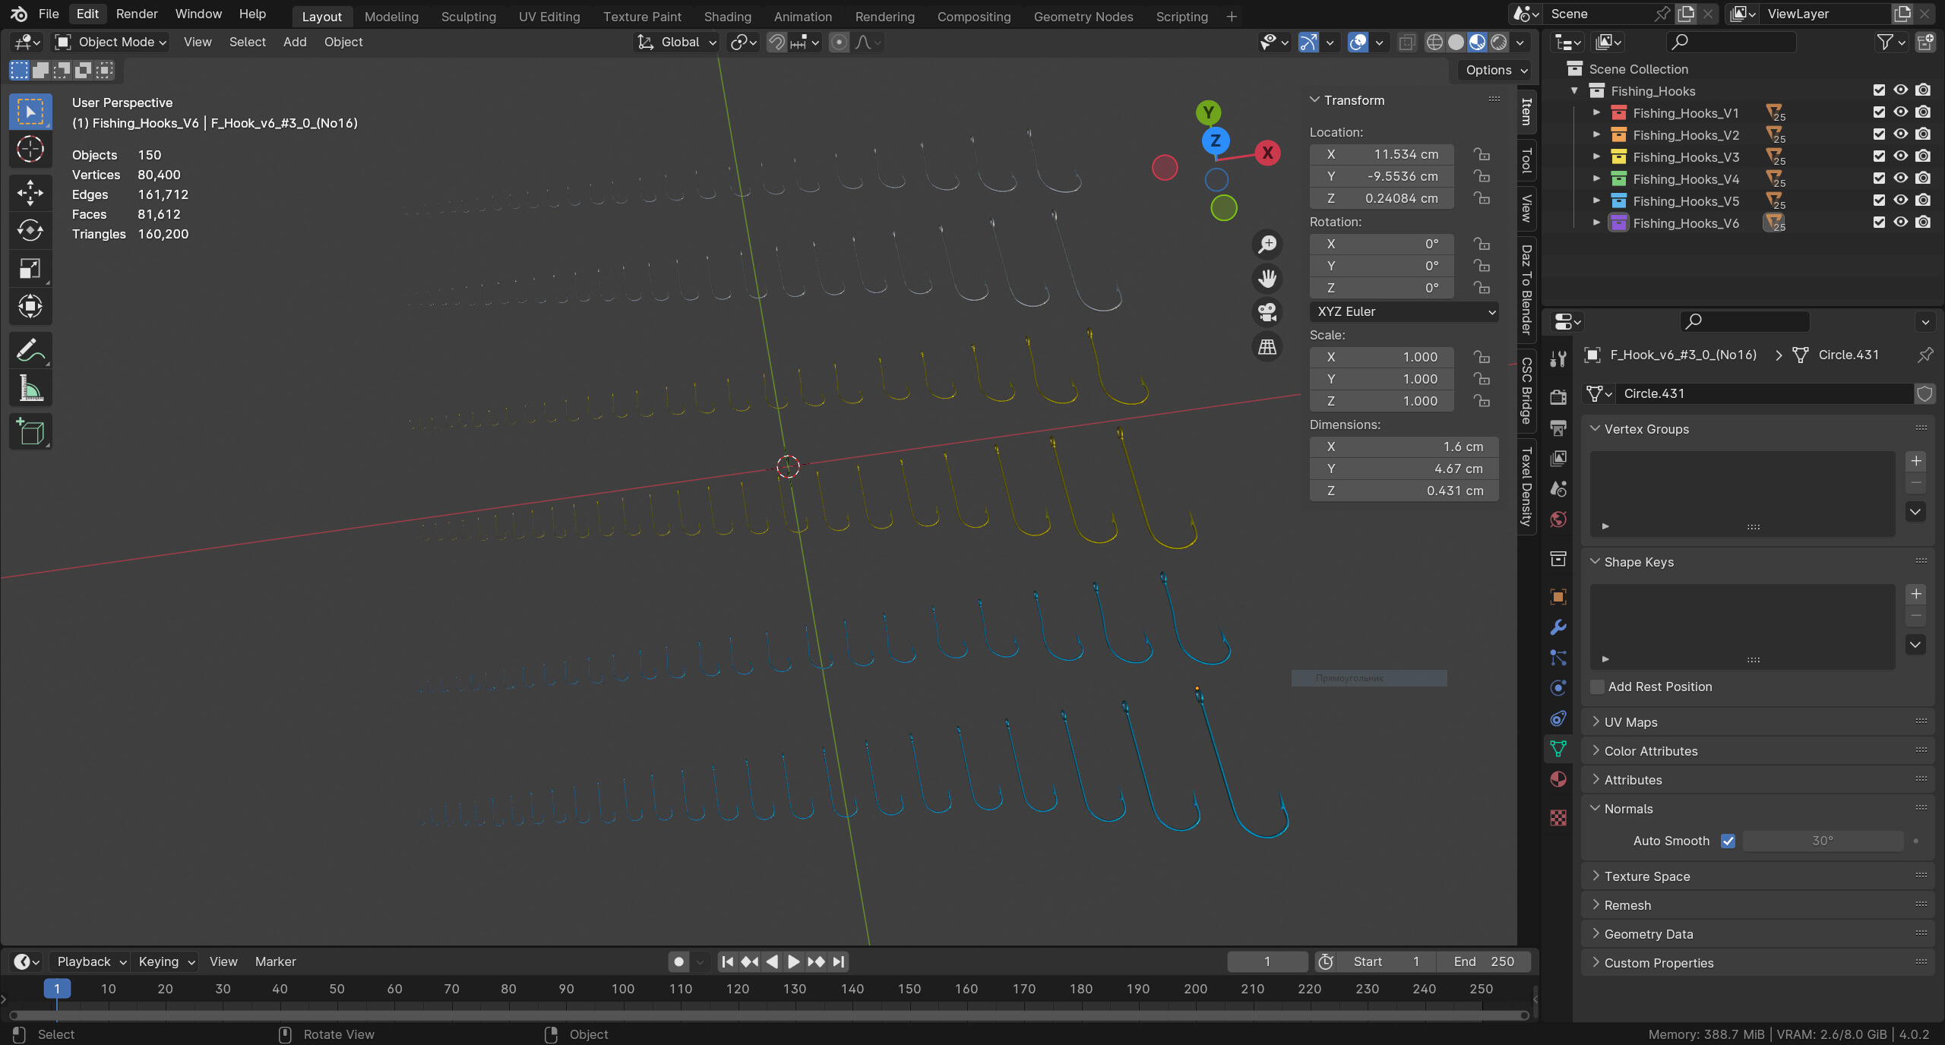
Task: Open the Render menu
Action: coord(137,14)
